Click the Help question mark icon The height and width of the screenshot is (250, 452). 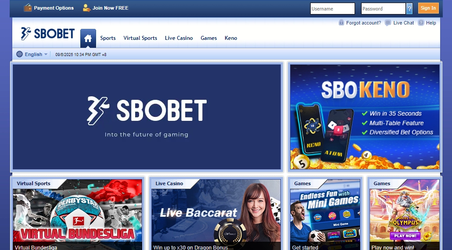click(x=421, y=23)
